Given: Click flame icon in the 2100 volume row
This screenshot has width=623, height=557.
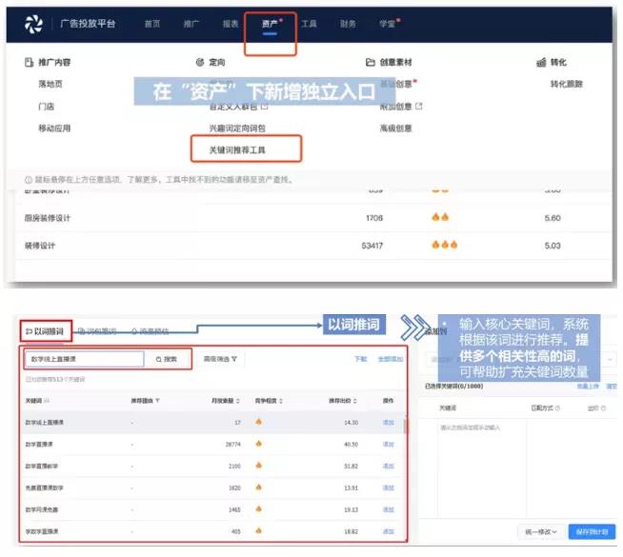Looking at the screenshot, I should (x=259, y=465).
